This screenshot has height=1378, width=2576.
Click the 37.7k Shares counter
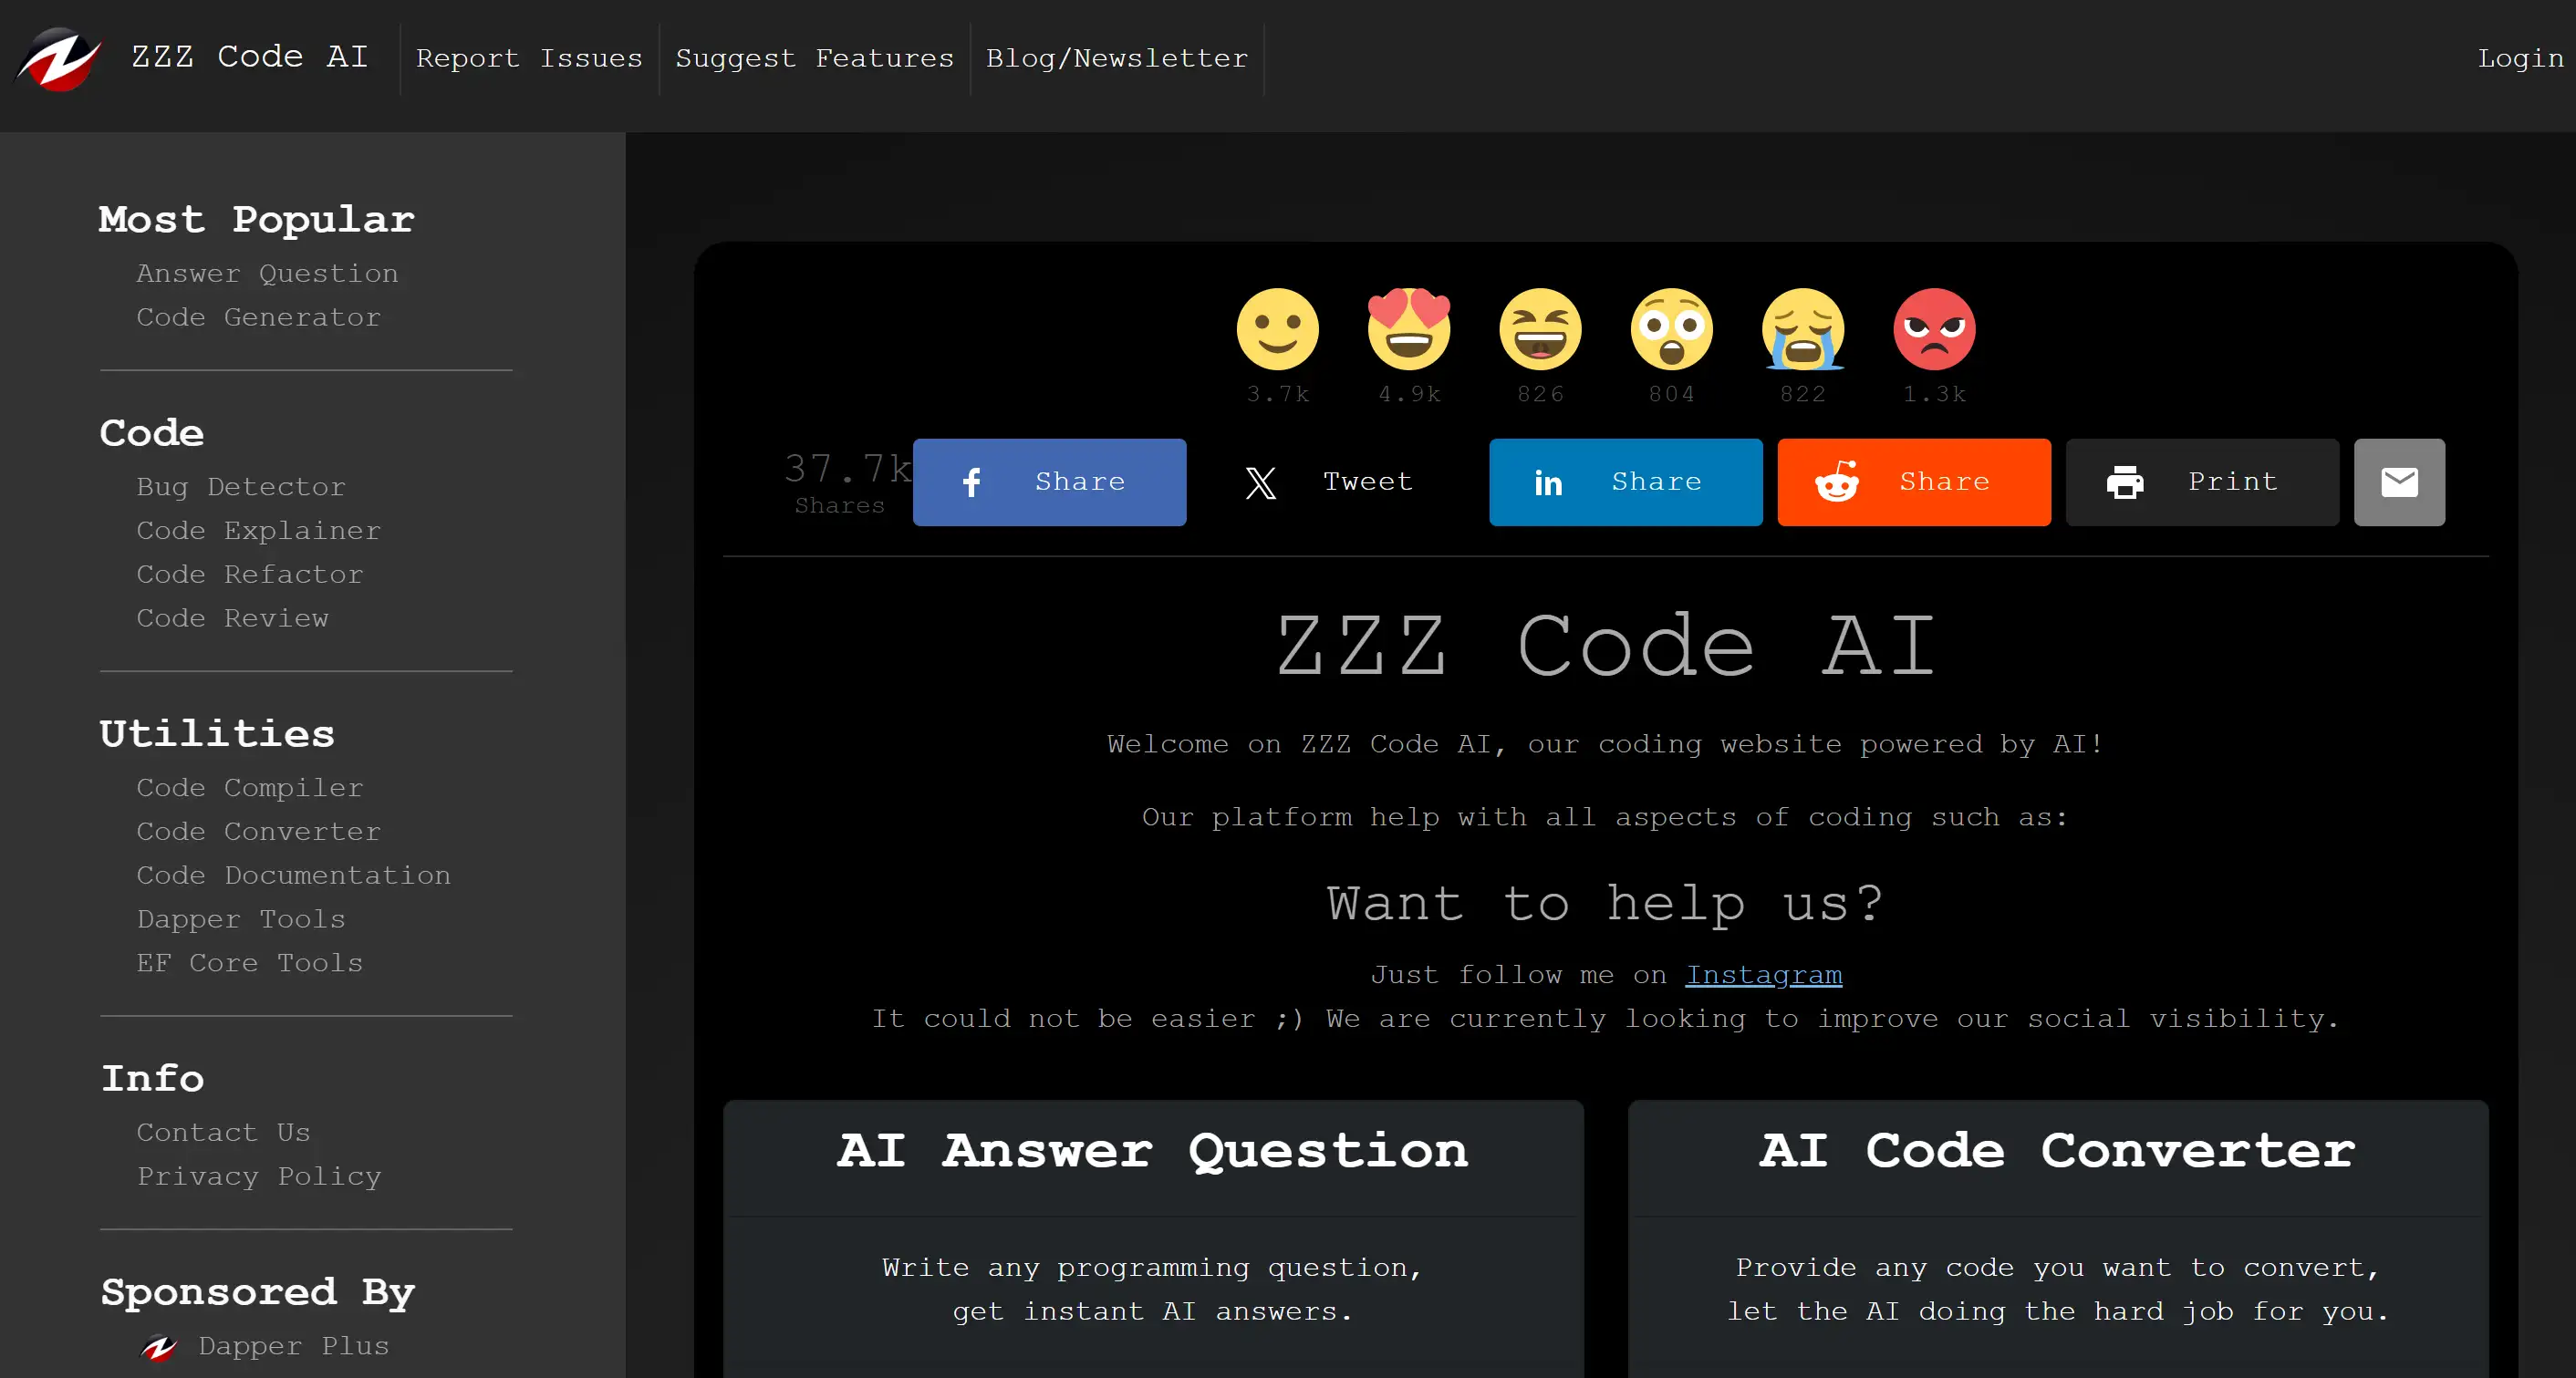847,482
